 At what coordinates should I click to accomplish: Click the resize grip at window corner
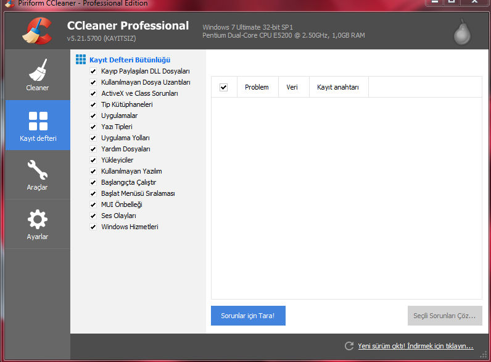tap(484, 355)
